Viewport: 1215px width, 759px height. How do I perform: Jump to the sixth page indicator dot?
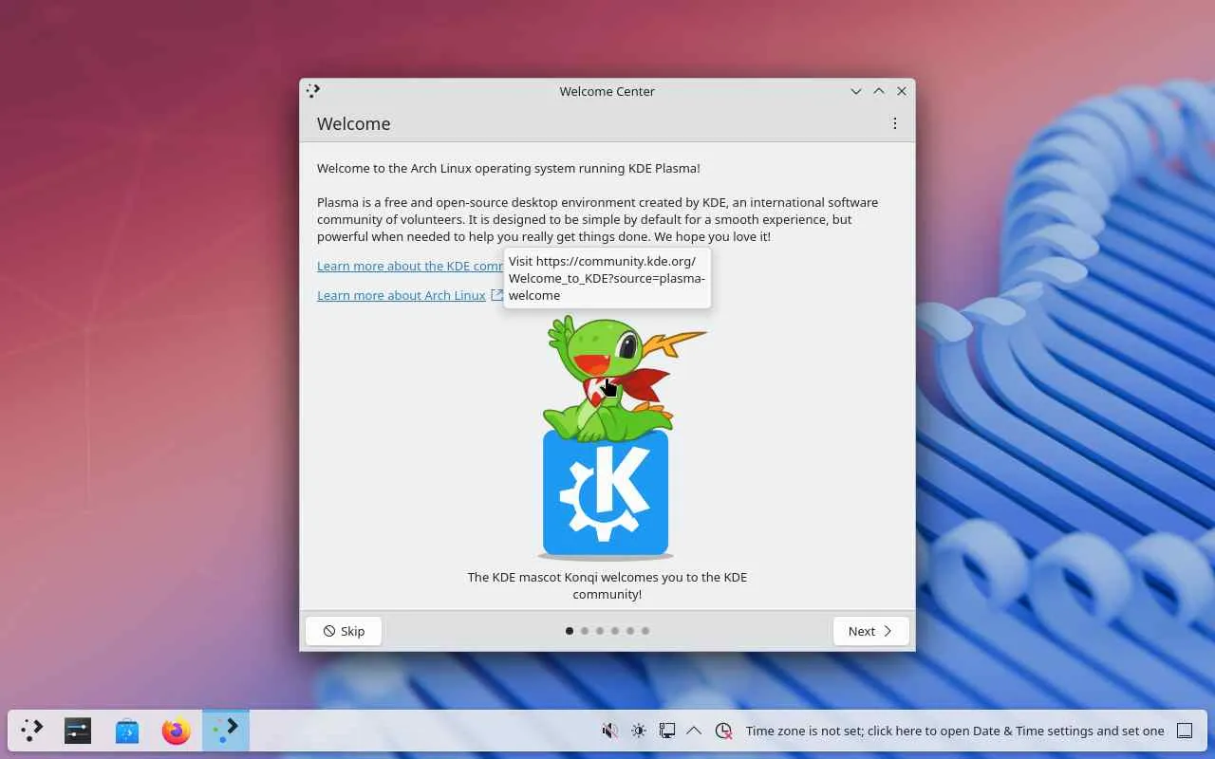(x=645, y=631)
